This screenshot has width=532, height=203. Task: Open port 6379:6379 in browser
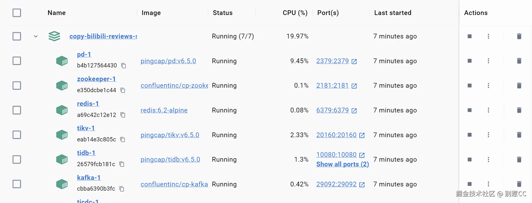(x=333, y=110)
